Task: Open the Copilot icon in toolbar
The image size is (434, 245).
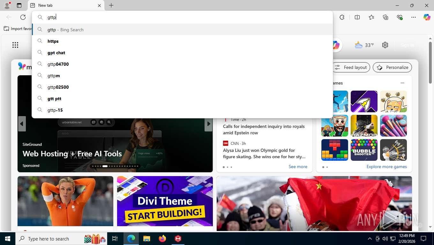Action: tap(427, 17)
